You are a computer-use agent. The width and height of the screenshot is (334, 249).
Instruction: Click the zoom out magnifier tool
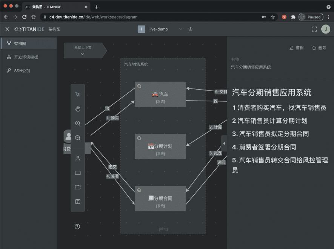[78, 138]
